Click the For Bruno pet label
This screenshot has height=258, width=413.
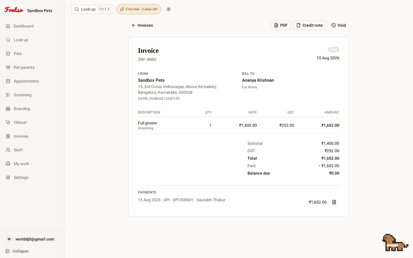coord(249,87)
